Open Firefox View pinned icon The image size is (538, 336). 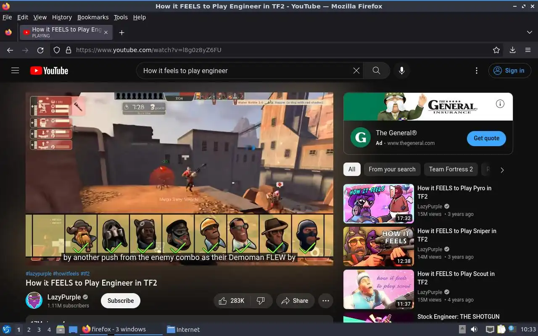[8, 32]
